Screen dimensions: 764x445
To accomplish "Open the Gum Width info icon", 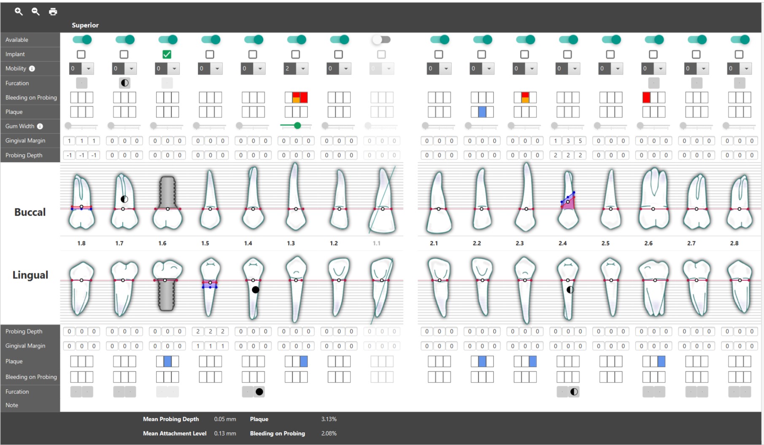I will [40, 126].
